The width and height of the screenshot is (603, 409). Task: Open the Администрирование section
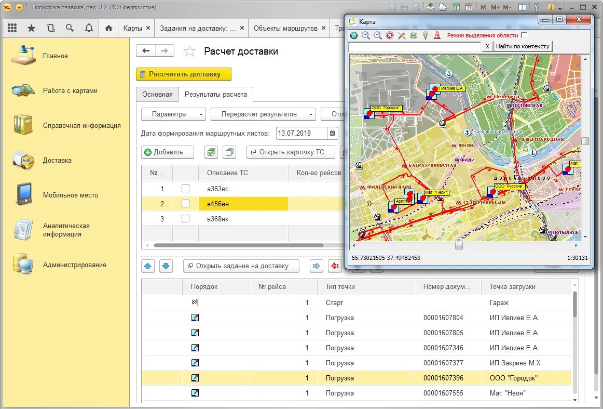tap(74, 265)
